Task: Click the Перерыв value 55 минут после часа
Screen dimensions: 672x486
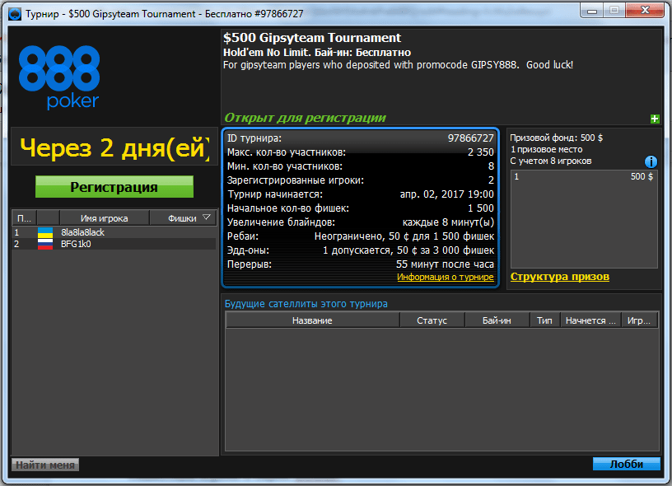Action: (445, 264)
